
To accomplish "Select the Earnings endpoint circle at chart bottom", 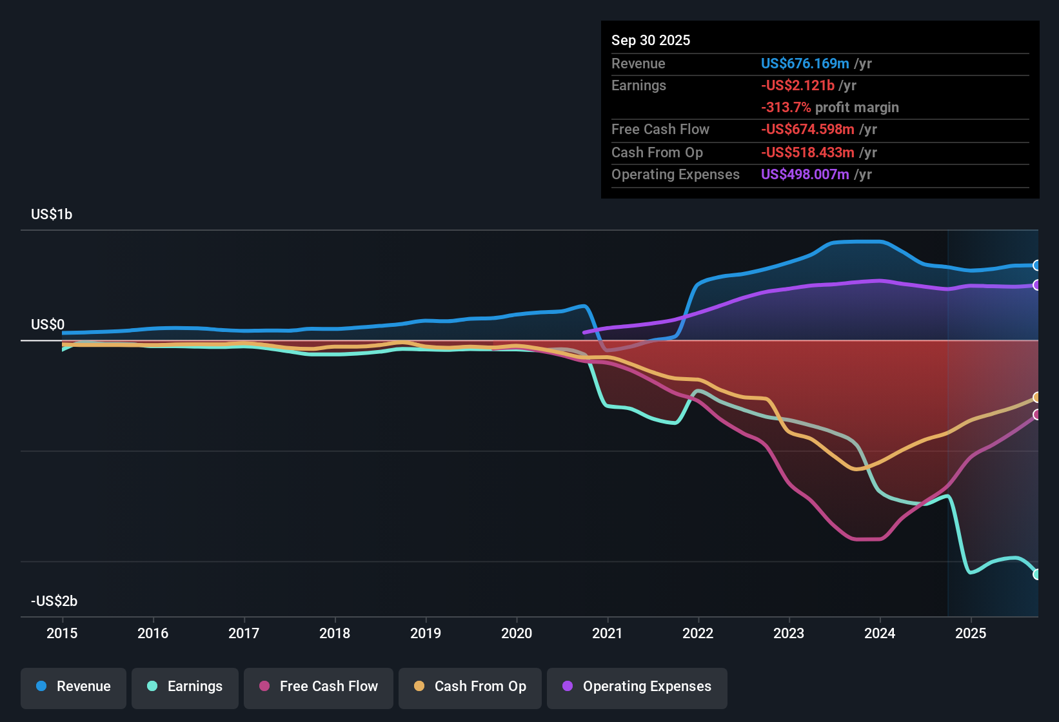I will (x=1036, y=574).
